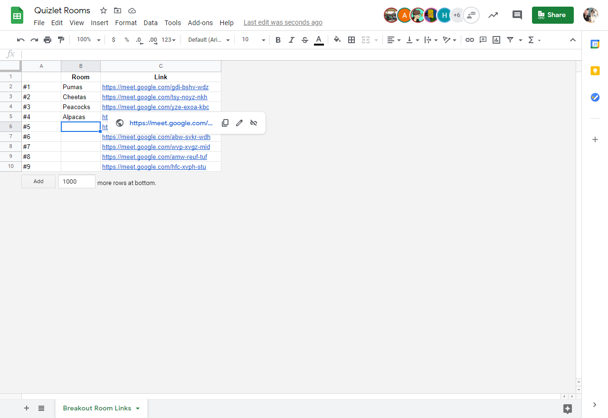Open the Default (Arial) font dropdown

(x=209, y=40)
